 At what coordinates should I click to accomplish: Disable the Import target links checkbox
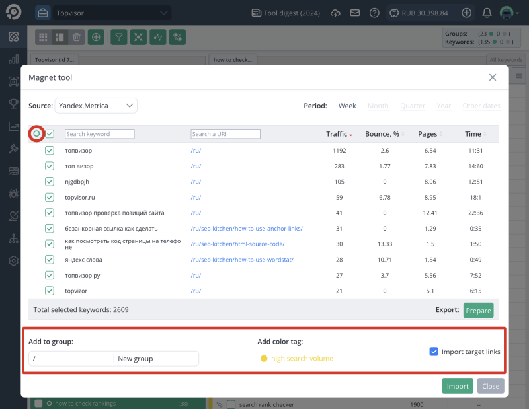click(x=435, y=352)
